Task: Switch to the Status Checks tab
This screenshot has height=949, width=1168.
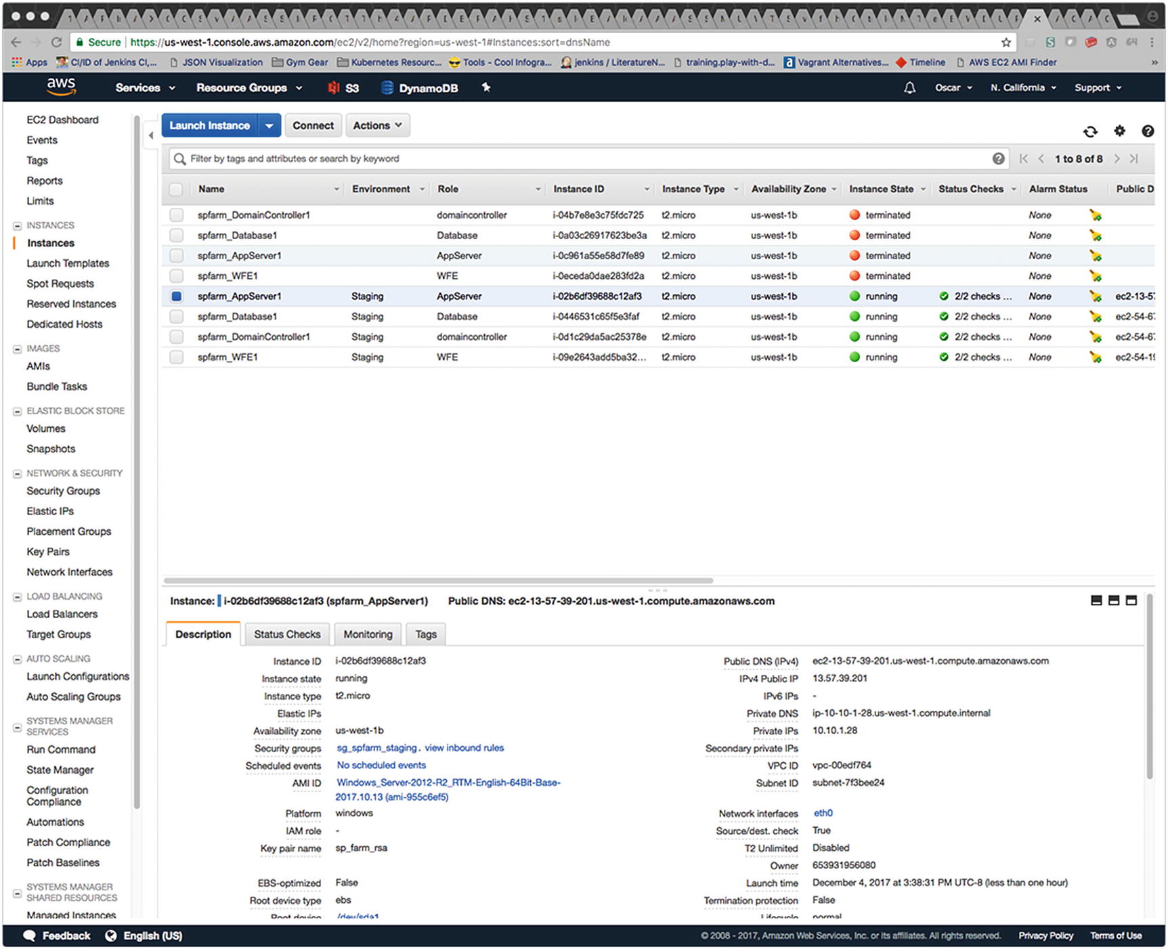Action: [287, 634]
